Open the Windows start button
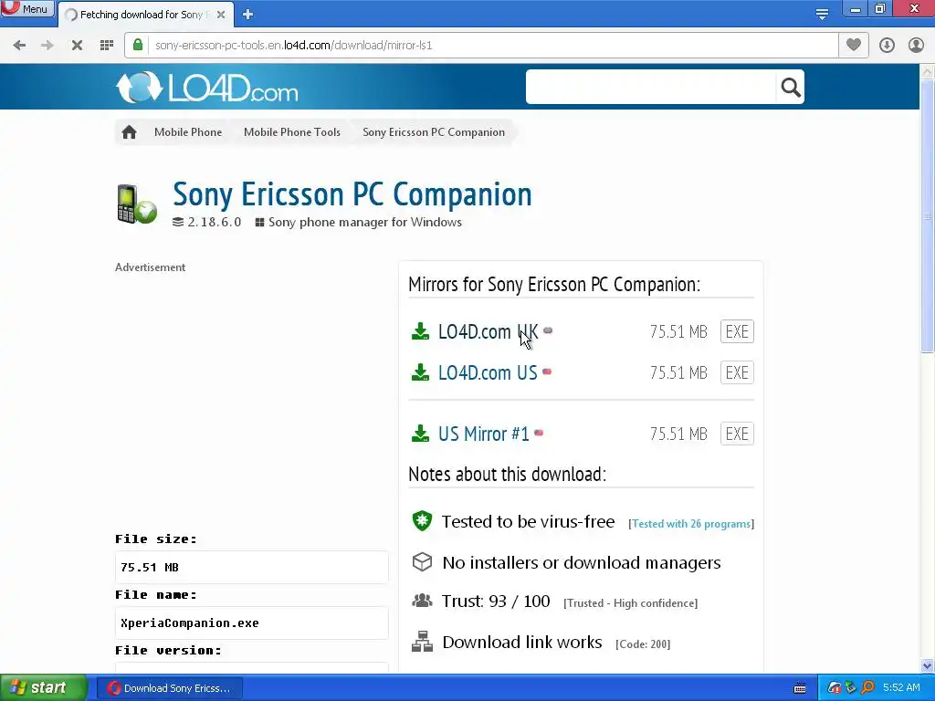Viewport: 935px width, 701px height. point(44,688)
